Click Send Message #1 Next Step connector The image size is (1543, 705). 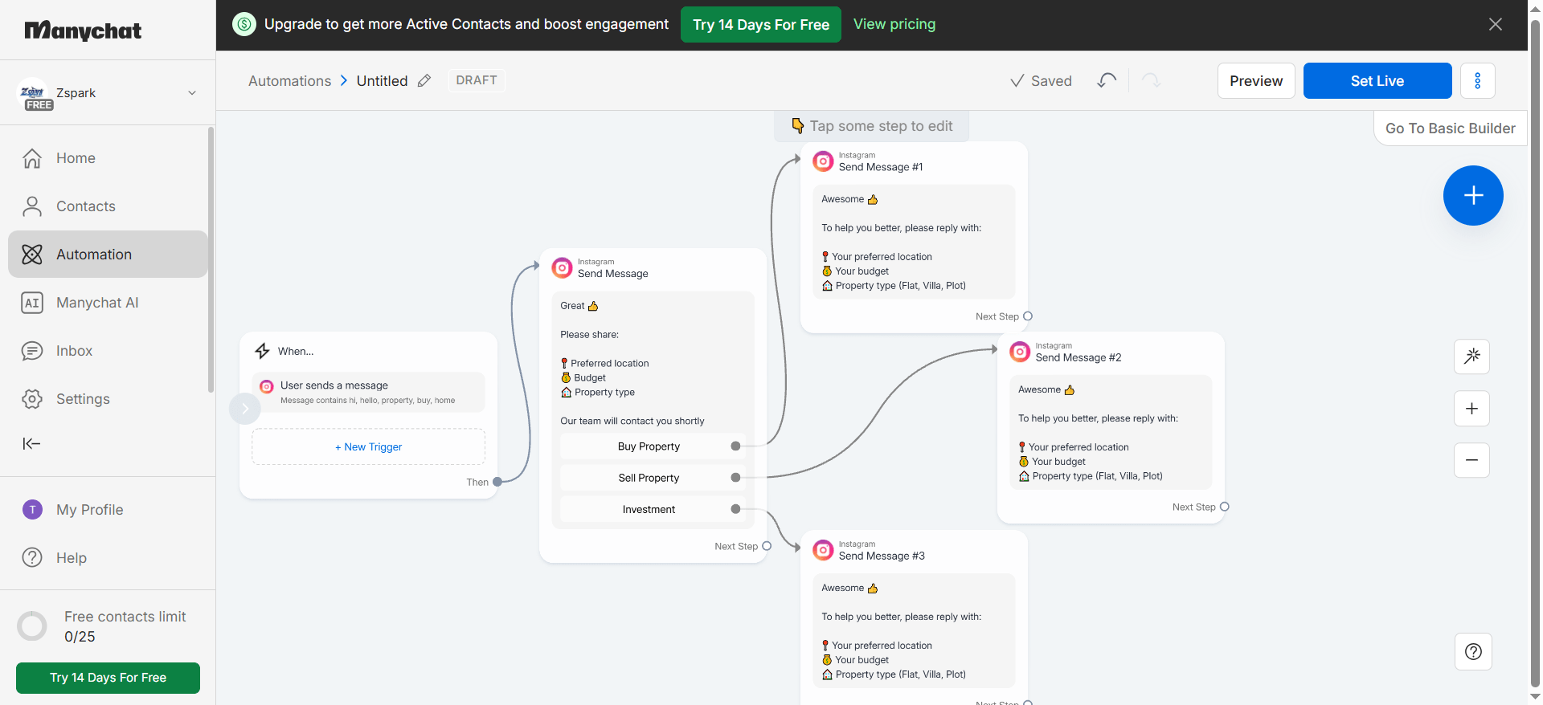(1028, 316)
